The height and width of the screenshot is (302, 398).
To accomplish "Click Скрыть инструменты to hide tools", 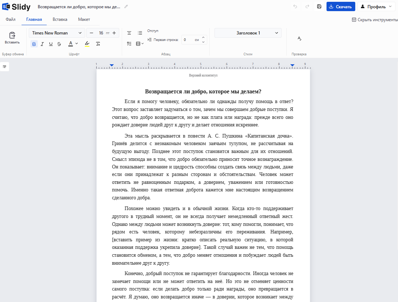I will coord(375,20).
